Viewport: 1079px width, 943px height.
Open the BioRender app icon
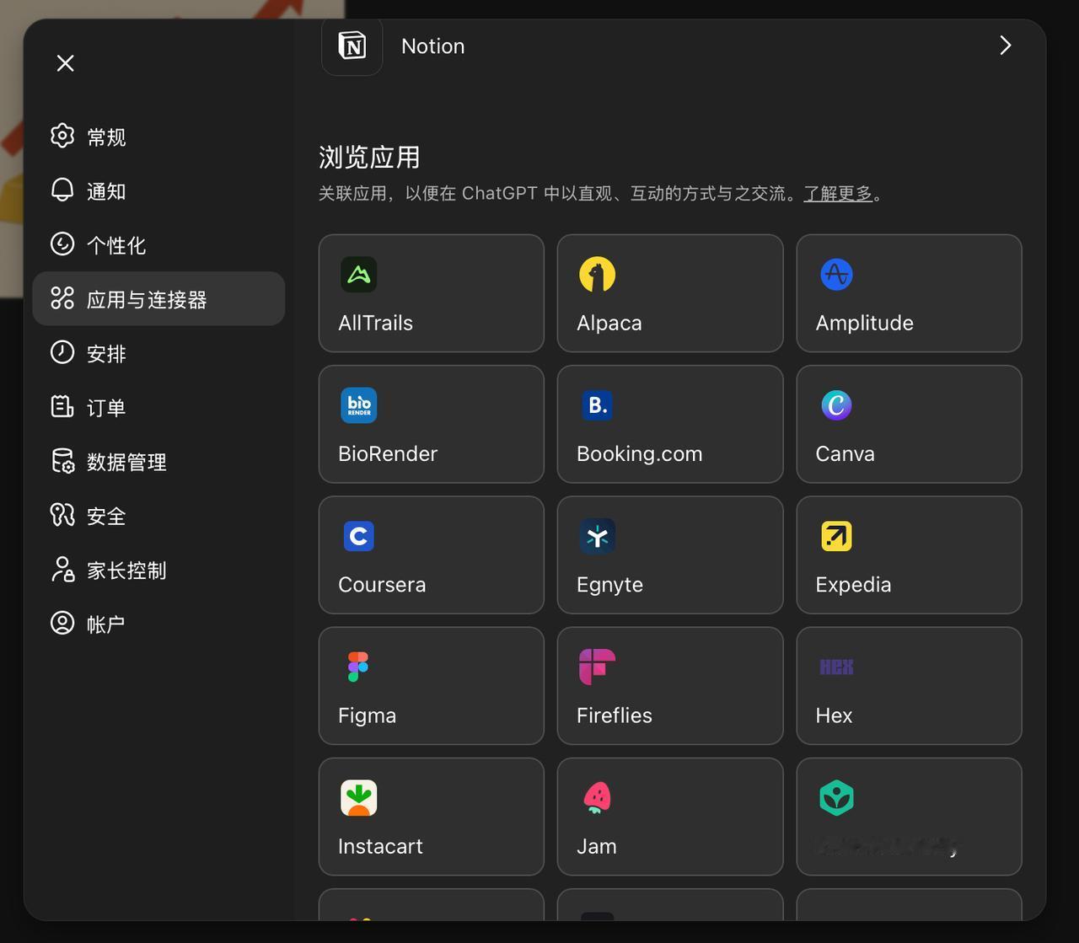click(359, 405)
